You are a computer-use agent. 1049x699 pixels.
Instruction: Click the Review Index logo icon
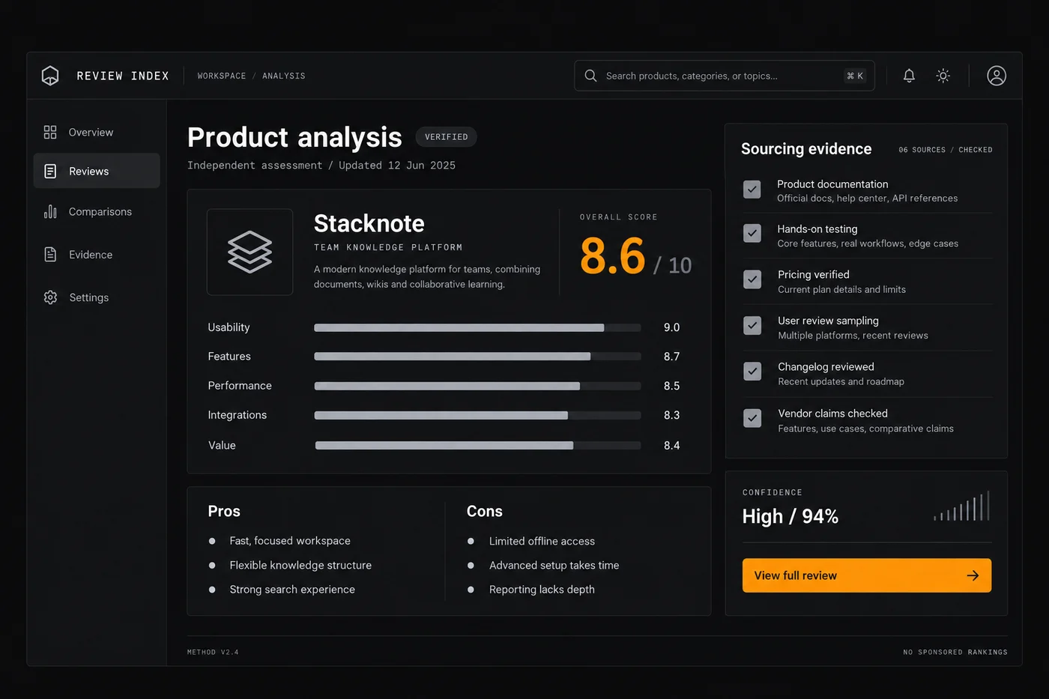pyautogui.click(x=50, y=76)
